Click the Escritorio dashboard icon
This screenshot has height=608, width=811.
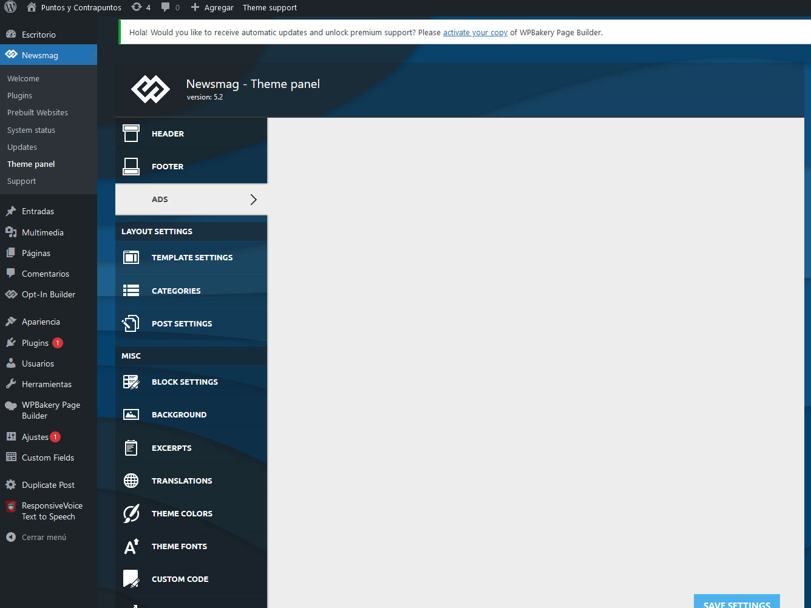point(11,35)
